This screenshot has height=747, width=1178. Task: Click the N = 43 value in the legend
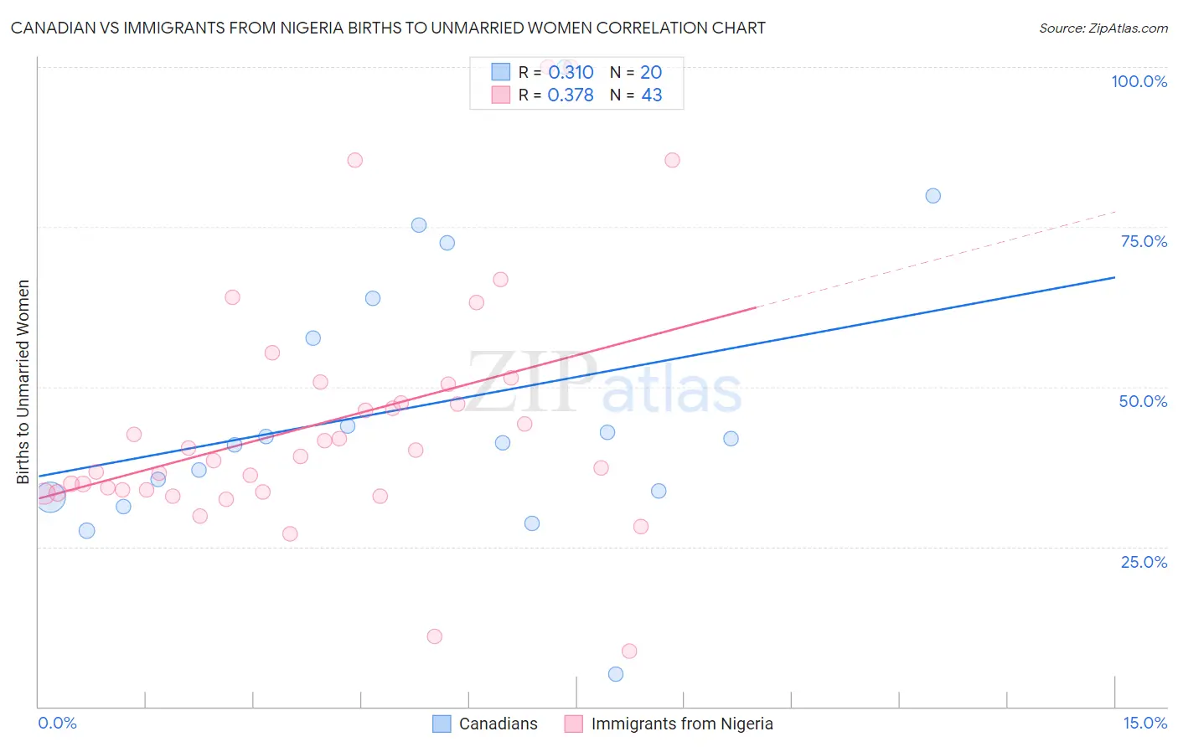636,95
